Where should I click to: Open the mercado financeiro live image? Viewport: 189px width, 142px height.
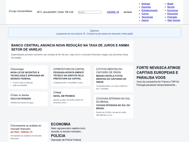(x=26, y=127)
